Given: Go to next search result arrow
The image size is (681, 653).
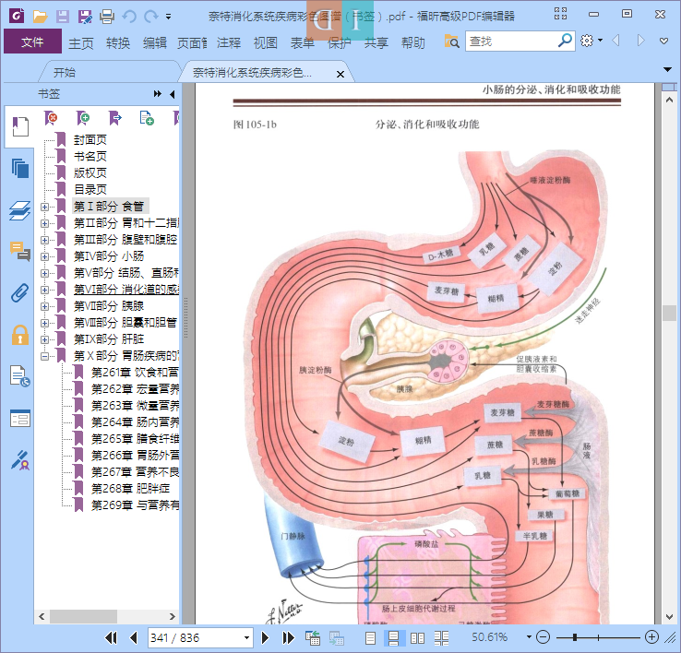Looking at the screenshot, I should pos(640,41).
